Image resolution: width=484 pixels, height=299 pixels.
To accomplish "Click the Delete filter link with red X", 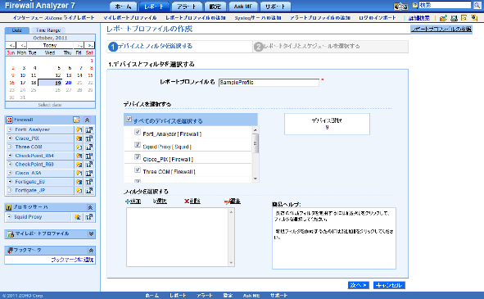I will (x=192, y=202).
